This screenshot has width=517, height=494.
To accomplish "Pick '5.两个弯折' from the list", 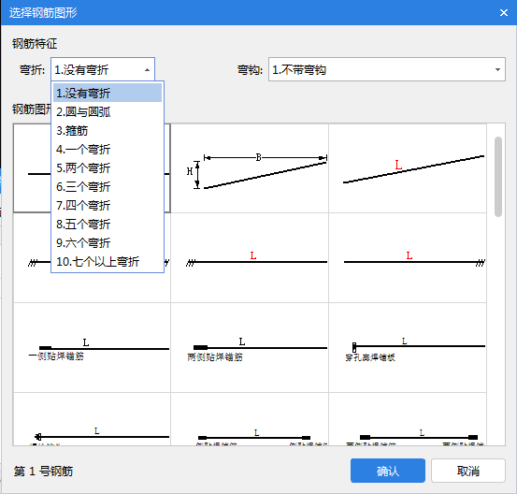I will click(108, 168).
